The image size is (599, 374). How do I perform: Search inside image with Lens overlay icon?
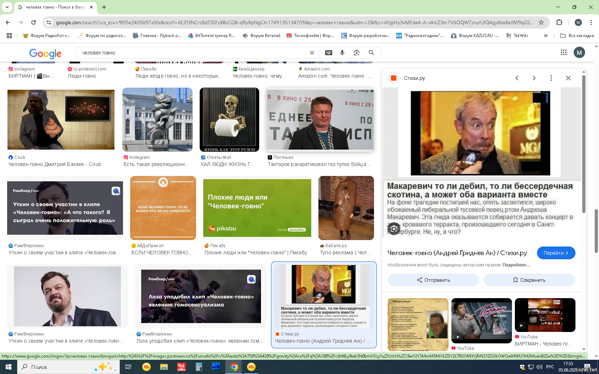(394, 229)
